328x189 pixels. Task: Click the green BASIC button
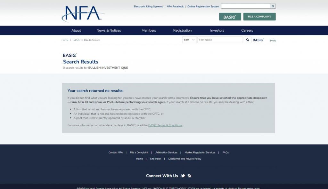click(x=230, y=17)
